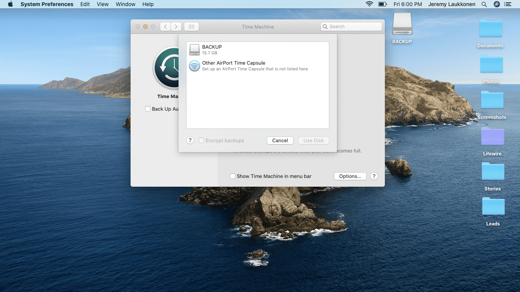The image size is (520, 292).
Task: Select the BACKUP disk drive icon in list
Action: click(195, 50)
